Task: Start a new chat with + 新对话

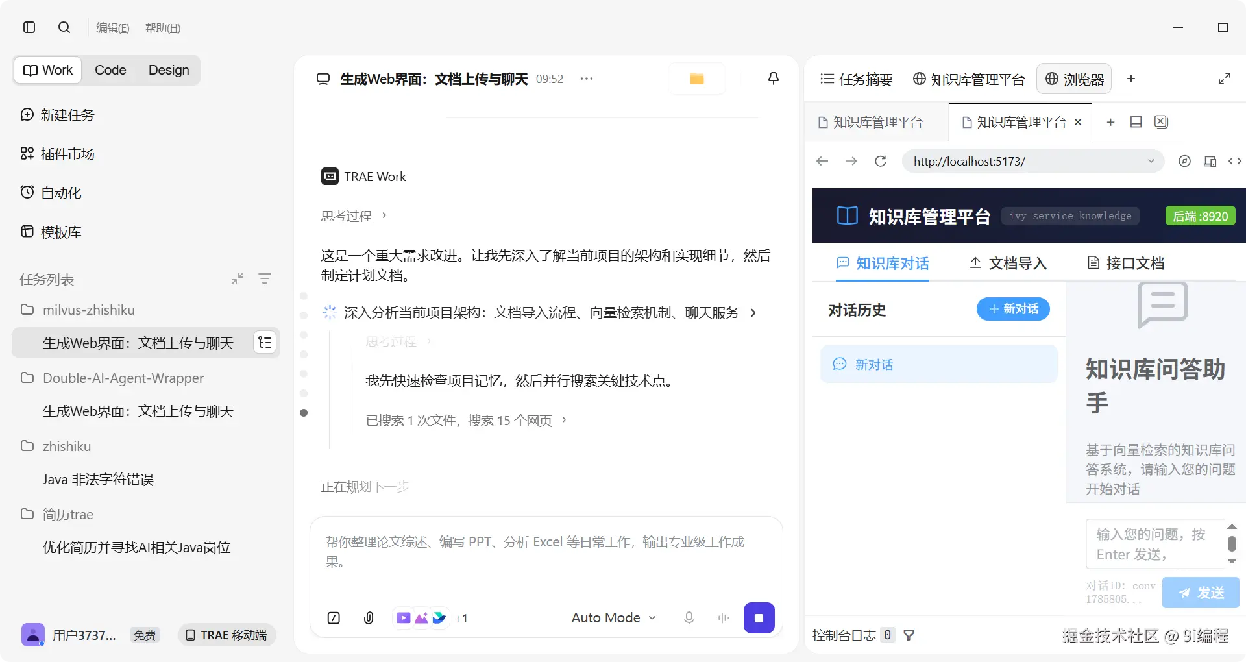Action: pos(1013,309)
